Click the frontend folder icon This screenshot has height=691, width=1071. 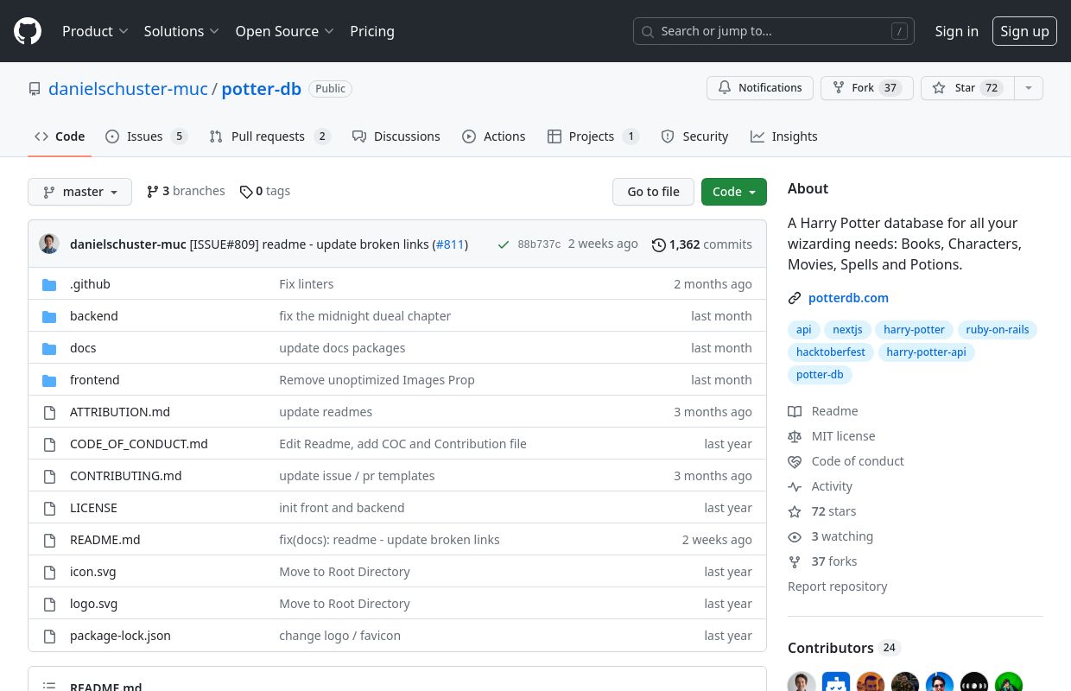tap(49, 380)
